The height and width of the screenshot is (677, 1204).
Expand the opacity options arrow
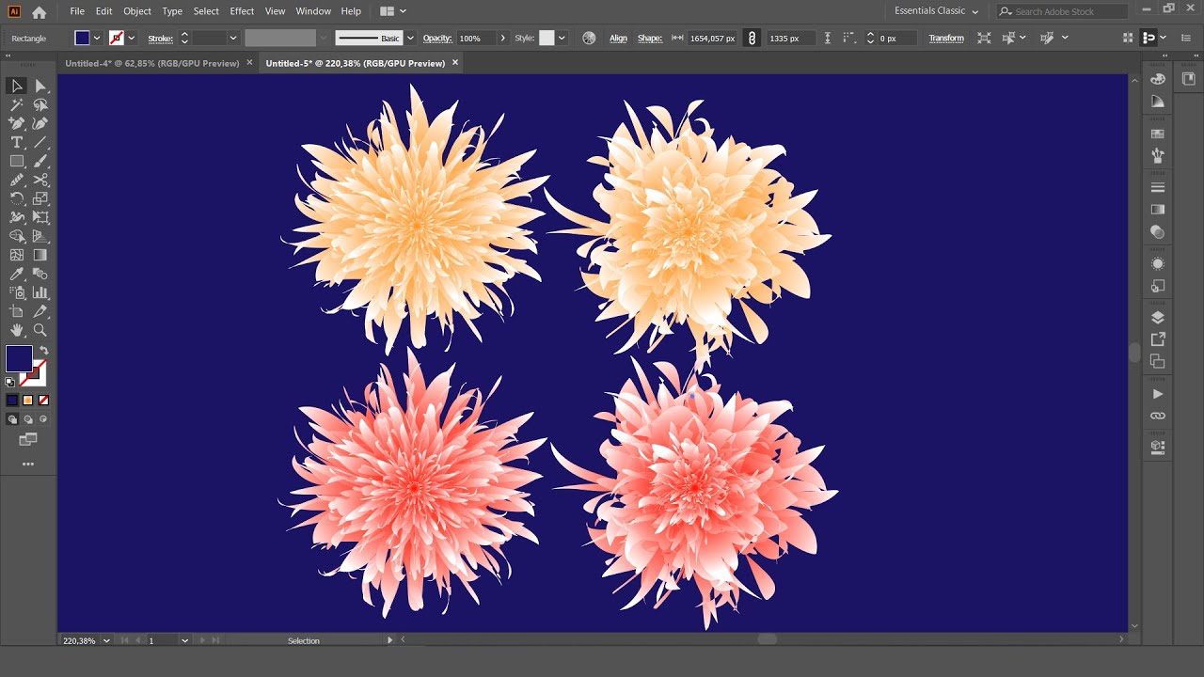[x=502, y=38]
